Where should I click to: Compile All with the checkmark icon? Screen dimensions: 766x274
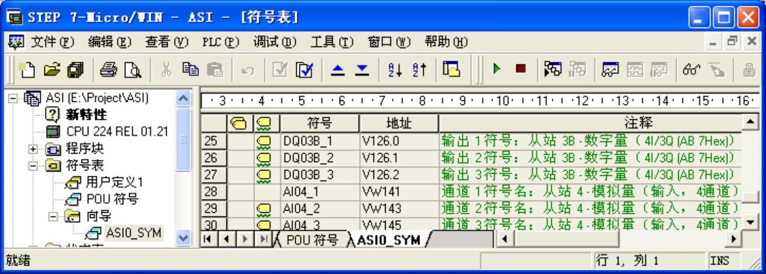304,69
